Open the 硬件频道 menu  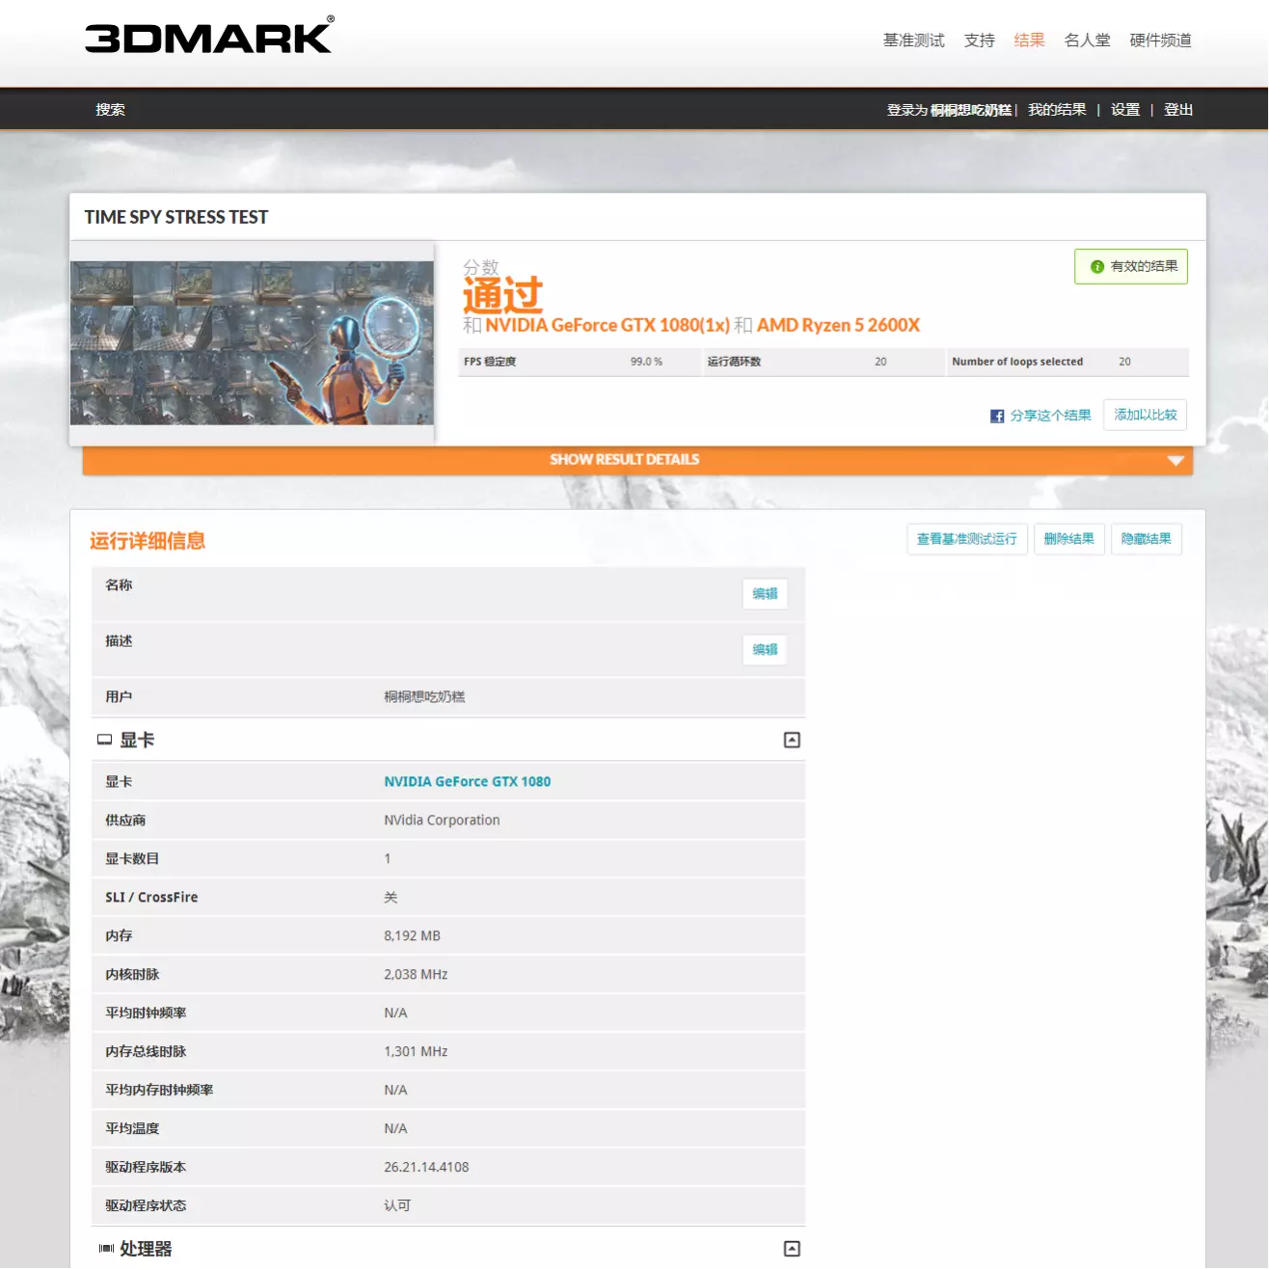1161,40
